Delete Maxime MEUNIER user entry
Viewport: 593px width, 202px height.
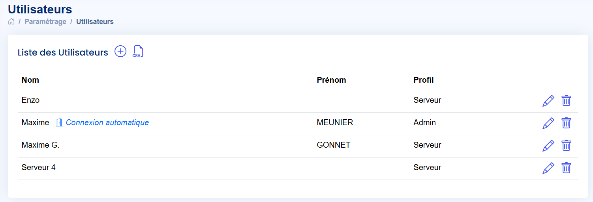pyautogui.click(x=566, y=123)
